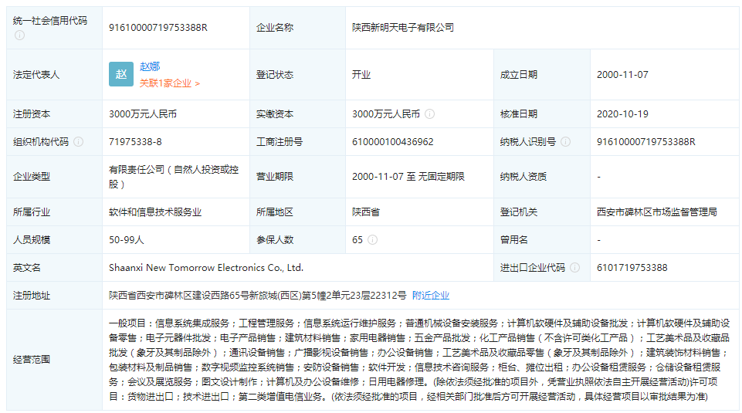Click 注册资本 value 3000万元人民币

tap(143, 114)
